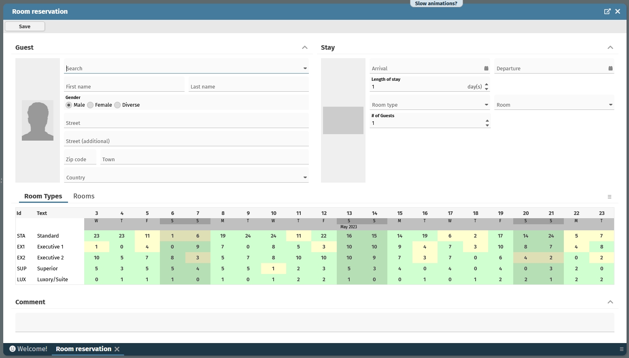Select the Male gender option
The width and height of the screenshot is (629, 358).
coord(69,105)
